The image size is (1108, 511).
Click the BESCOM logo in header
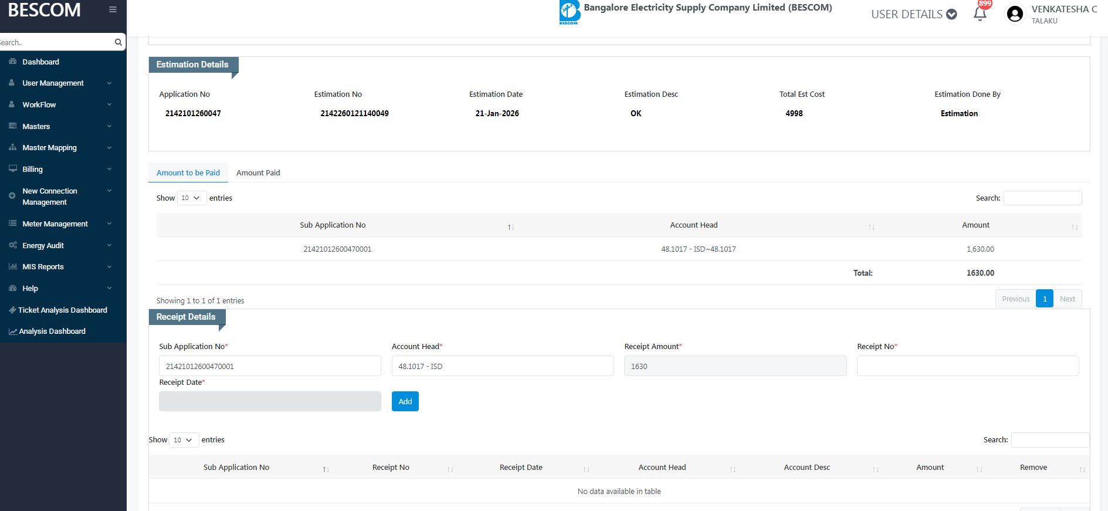[569, 13]
